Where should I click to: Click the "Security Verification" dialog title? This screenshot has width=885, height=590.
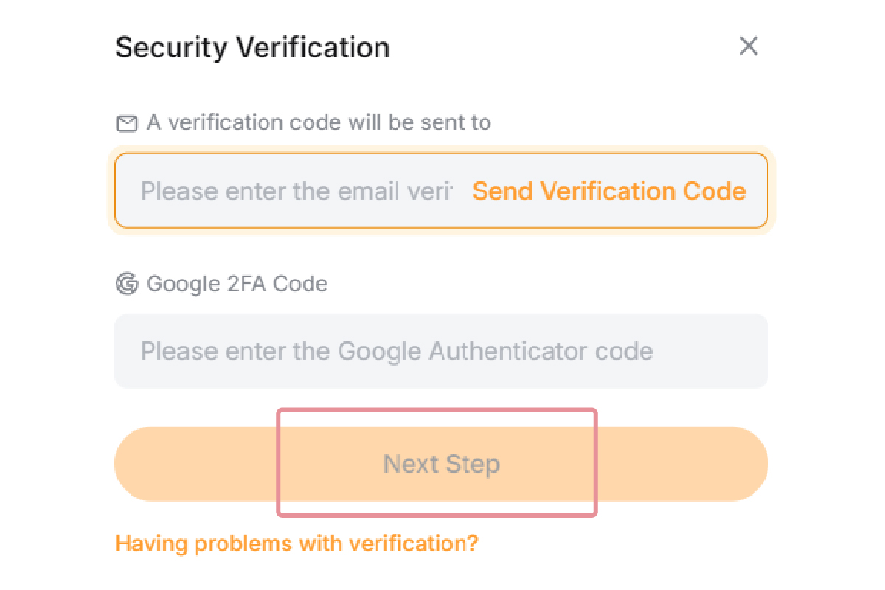pyautogui.click(x=252, y=48)
